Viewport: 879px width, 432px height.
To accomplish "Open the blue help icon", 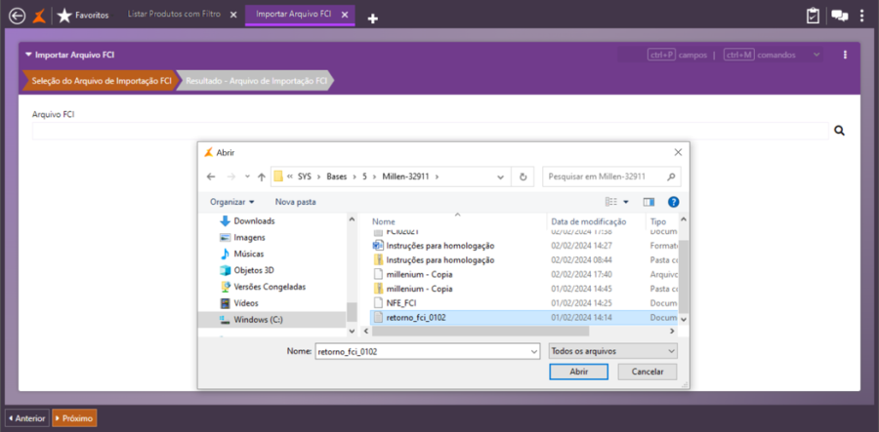I will coord(674,202).
